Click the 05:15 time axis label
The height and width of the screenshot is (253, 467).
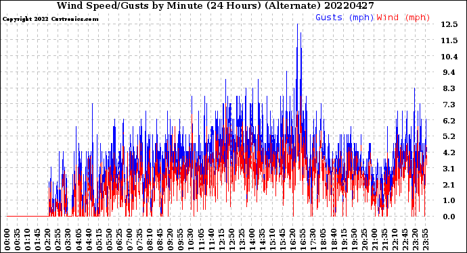[99, 240]
